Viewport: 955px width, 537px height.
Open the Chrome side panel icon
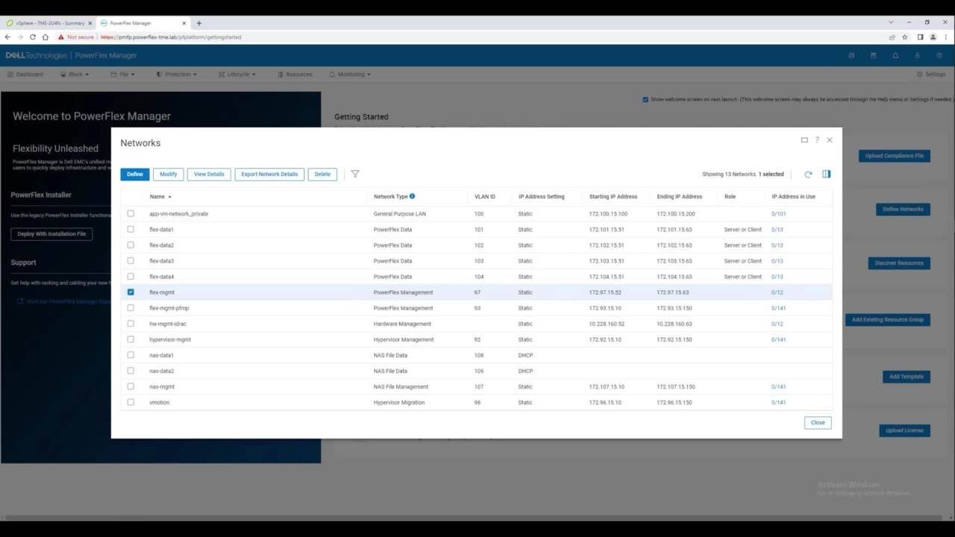[x=920, y=37]
